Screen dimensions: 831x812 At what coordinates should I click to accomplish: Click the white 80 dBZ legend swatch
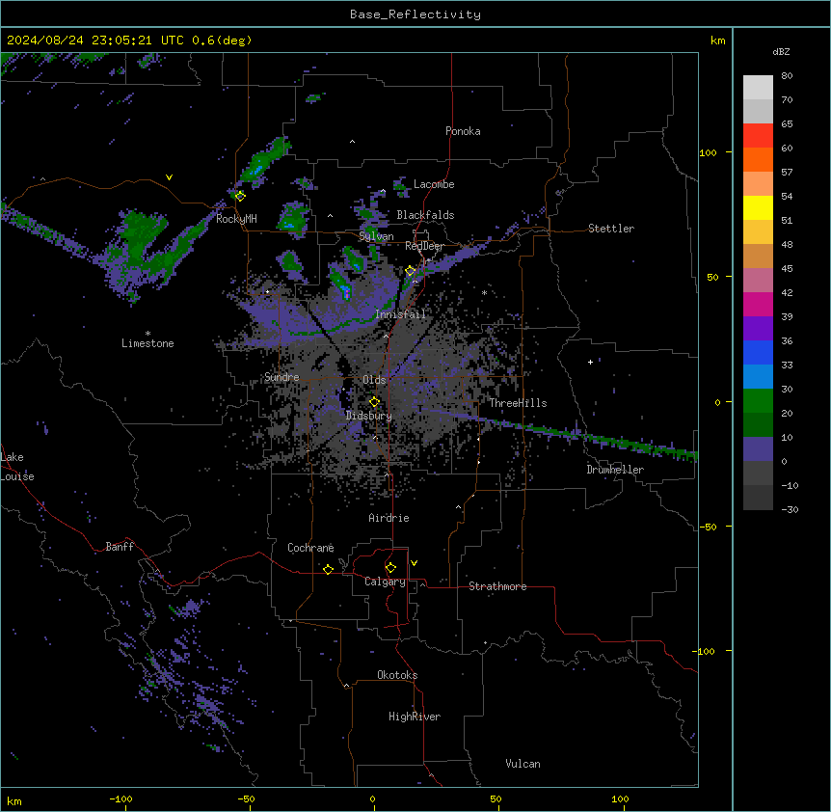(758, 87)
